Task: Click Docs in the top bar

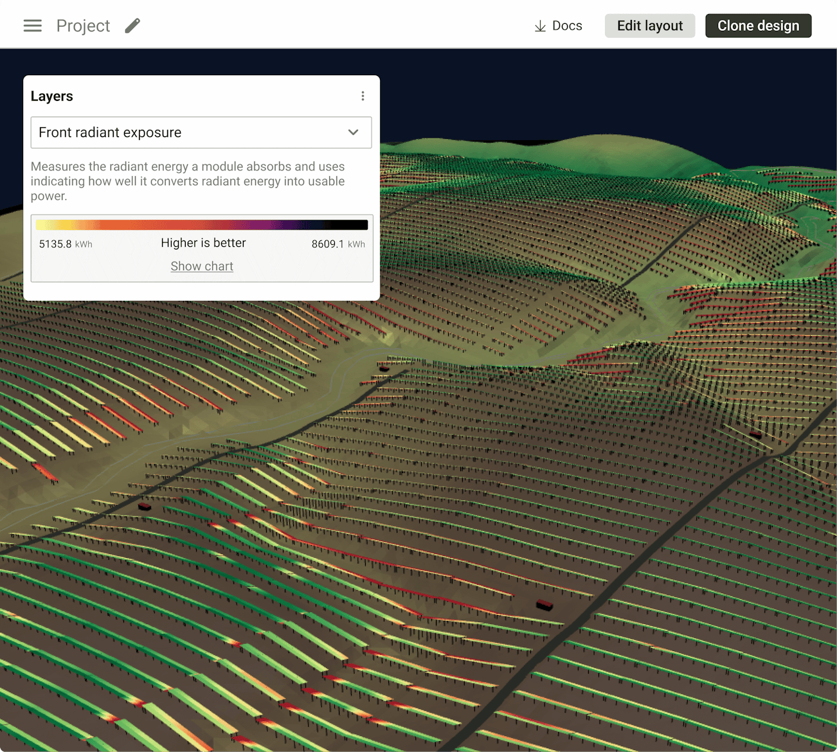Action: [x=566, y=26]
